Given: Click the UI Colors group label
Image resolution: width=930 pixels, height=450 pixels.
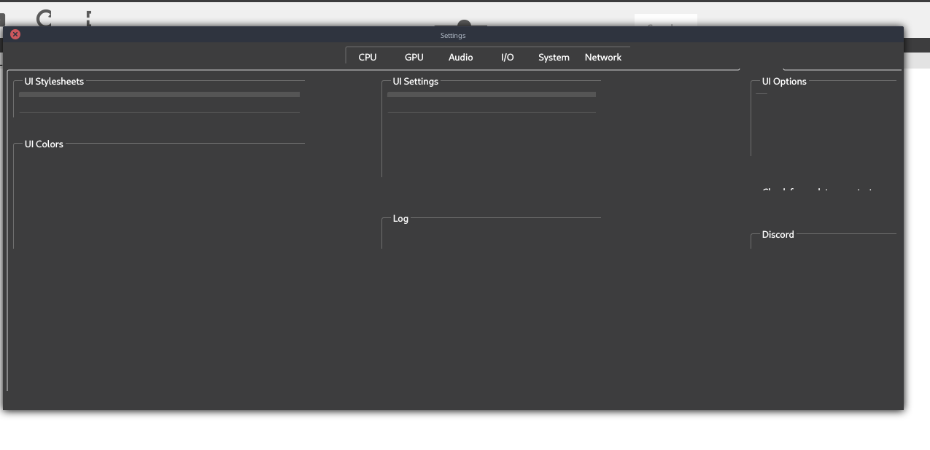Looking at the screenshot, I should pos(44,144).
